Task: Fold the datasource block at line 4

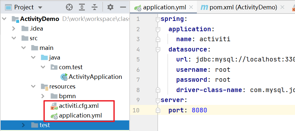Action: pos(158,50)
